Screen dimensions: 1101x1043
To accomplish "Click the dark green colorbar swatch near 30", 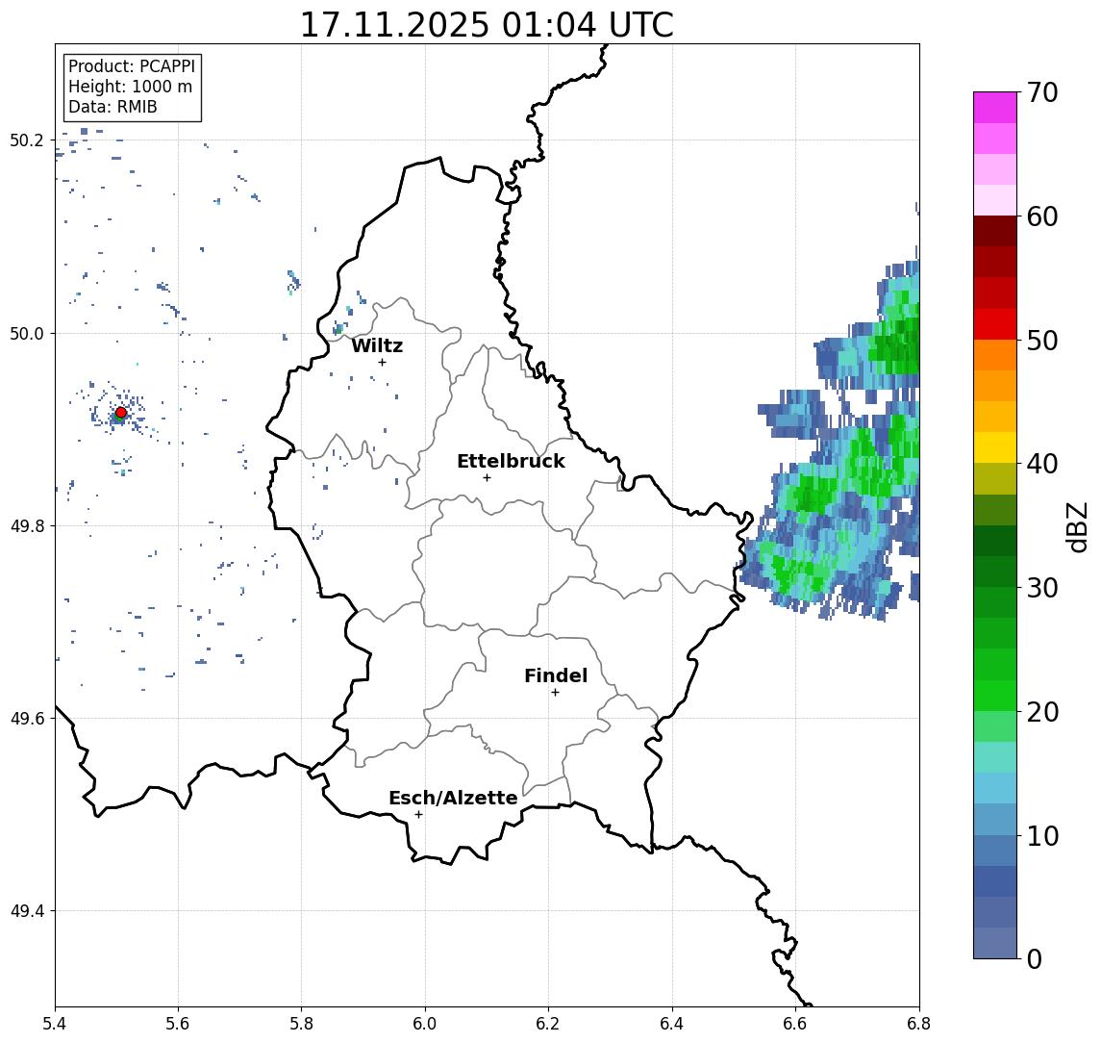I will pos(995,572).
